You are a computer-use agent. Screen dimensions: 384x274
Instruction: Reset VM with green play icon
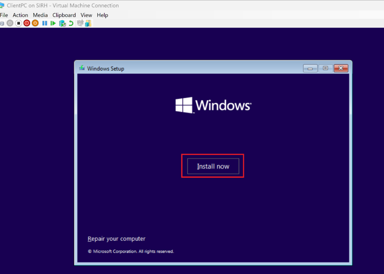(x=53, y=23)
